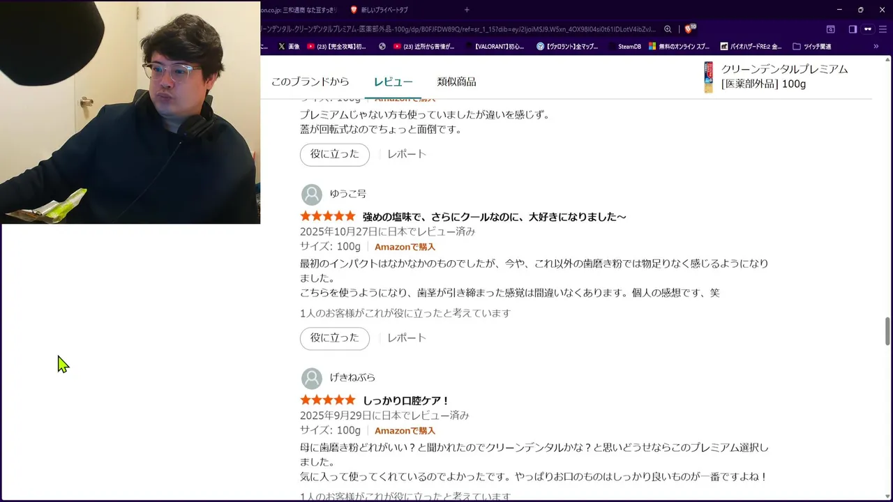
Task: Open the 【ヴァロラント】全マップ bookmark
Action: pyautogui.click(x=567, y=47)
